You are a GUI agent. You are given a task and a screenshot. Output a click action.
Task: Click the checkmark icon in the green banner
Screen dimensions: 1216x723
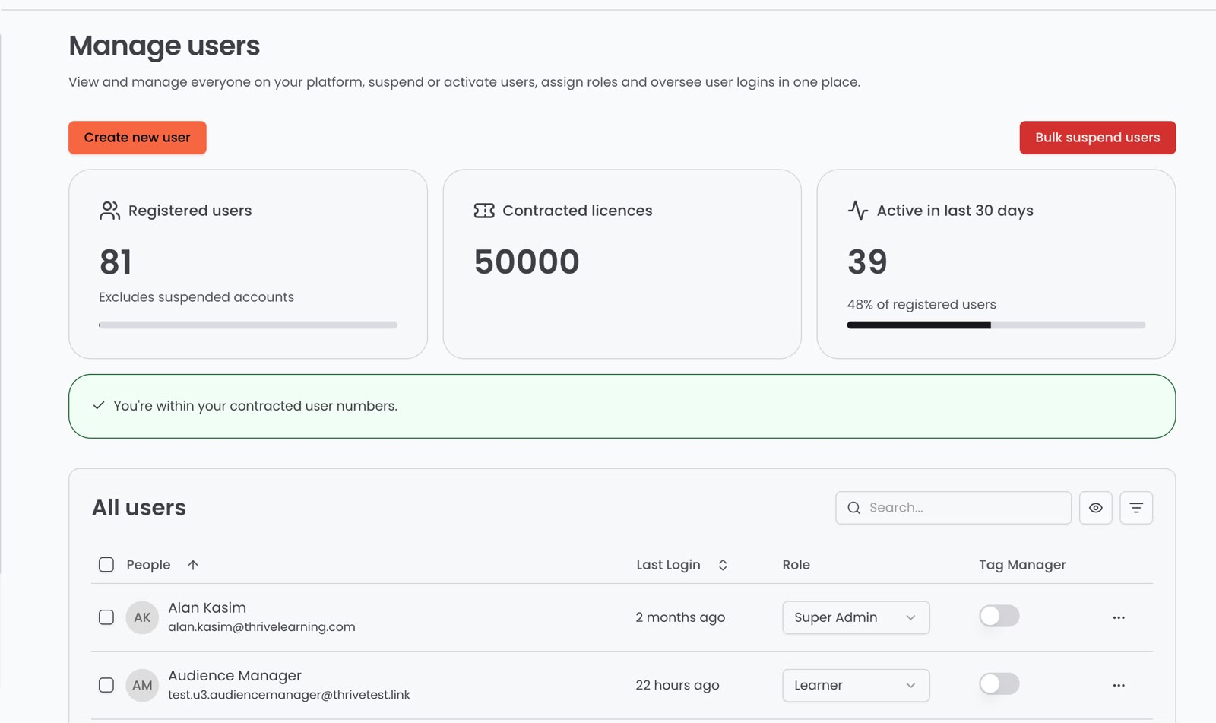pyautogui.click(x=99, y=405)
